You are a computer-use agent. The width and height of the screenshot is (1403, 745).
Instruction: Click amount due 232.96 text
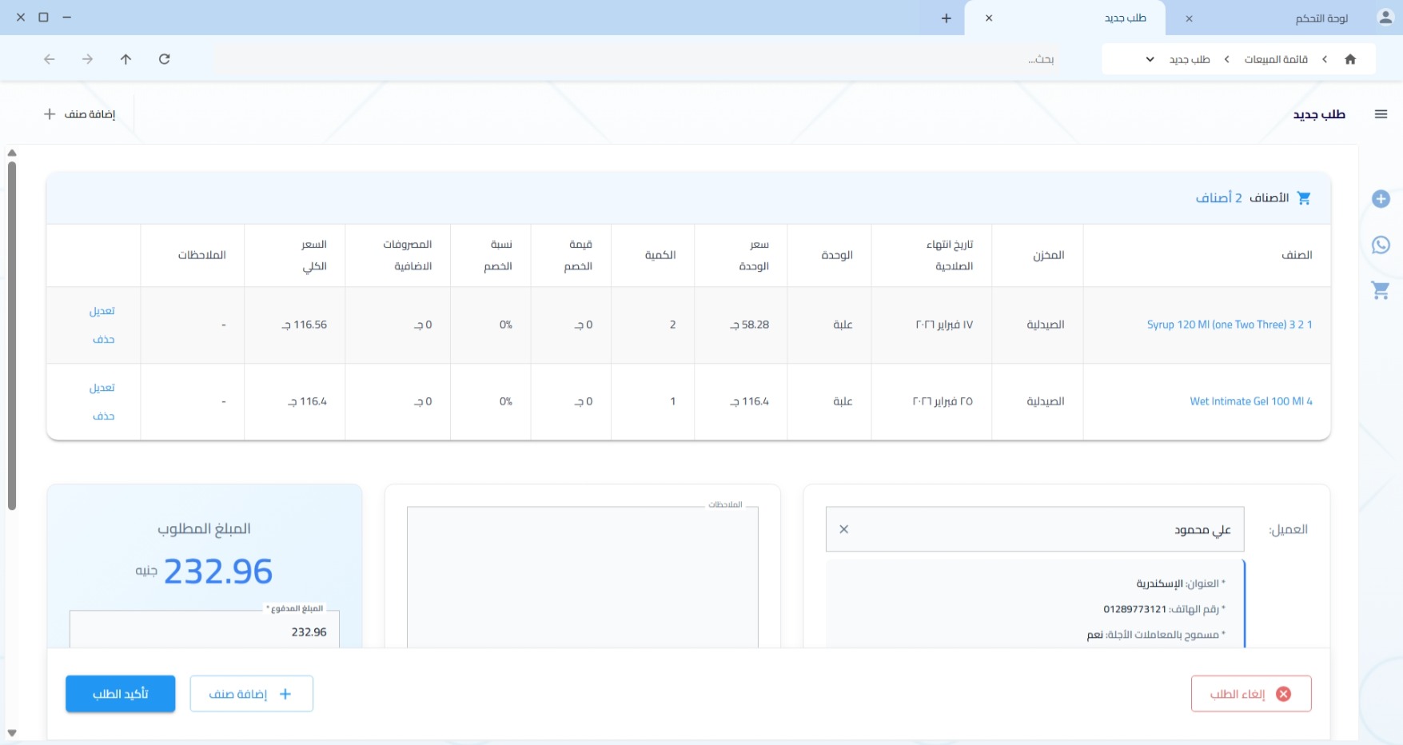[x=217, y=572]
